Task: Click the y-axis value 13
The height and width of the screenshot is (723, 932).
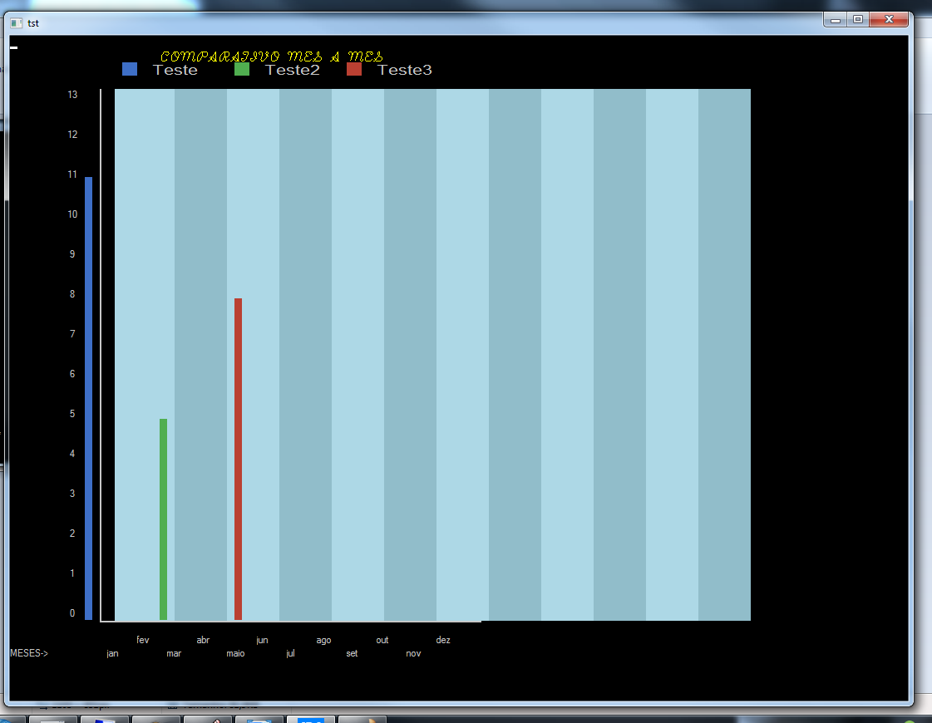Action: point(72,95)
